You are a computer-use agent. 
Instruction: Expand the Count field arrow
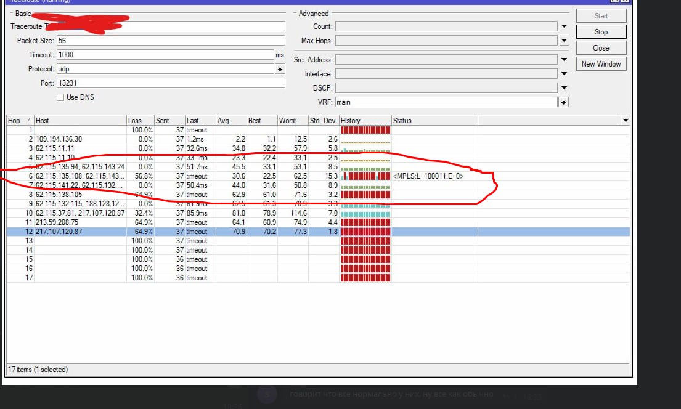pos(564,26)
